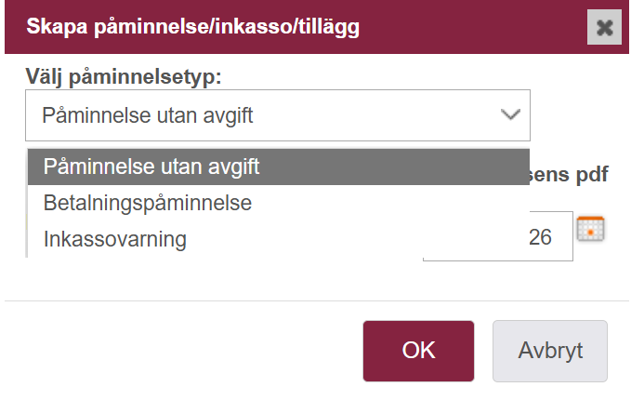Click the selected text in the closed combo box

pyautogui.click(x=147, y=115)
